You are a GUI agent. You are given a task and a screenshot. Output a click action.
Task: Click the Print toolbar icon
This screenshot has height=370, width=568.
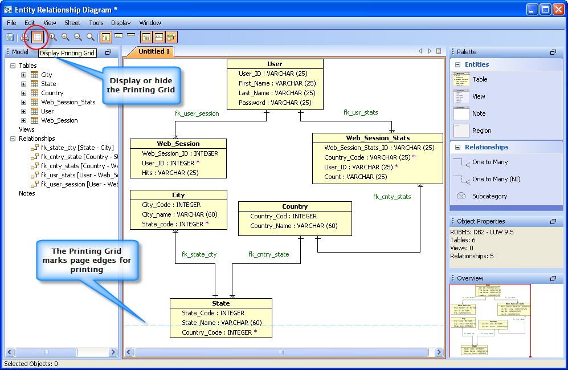click(x=24, y=37)
